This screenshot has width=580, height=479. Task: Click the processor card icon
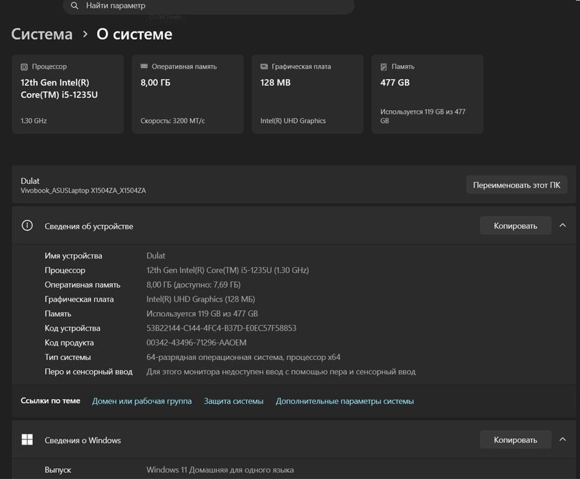(x=24, y=66)
